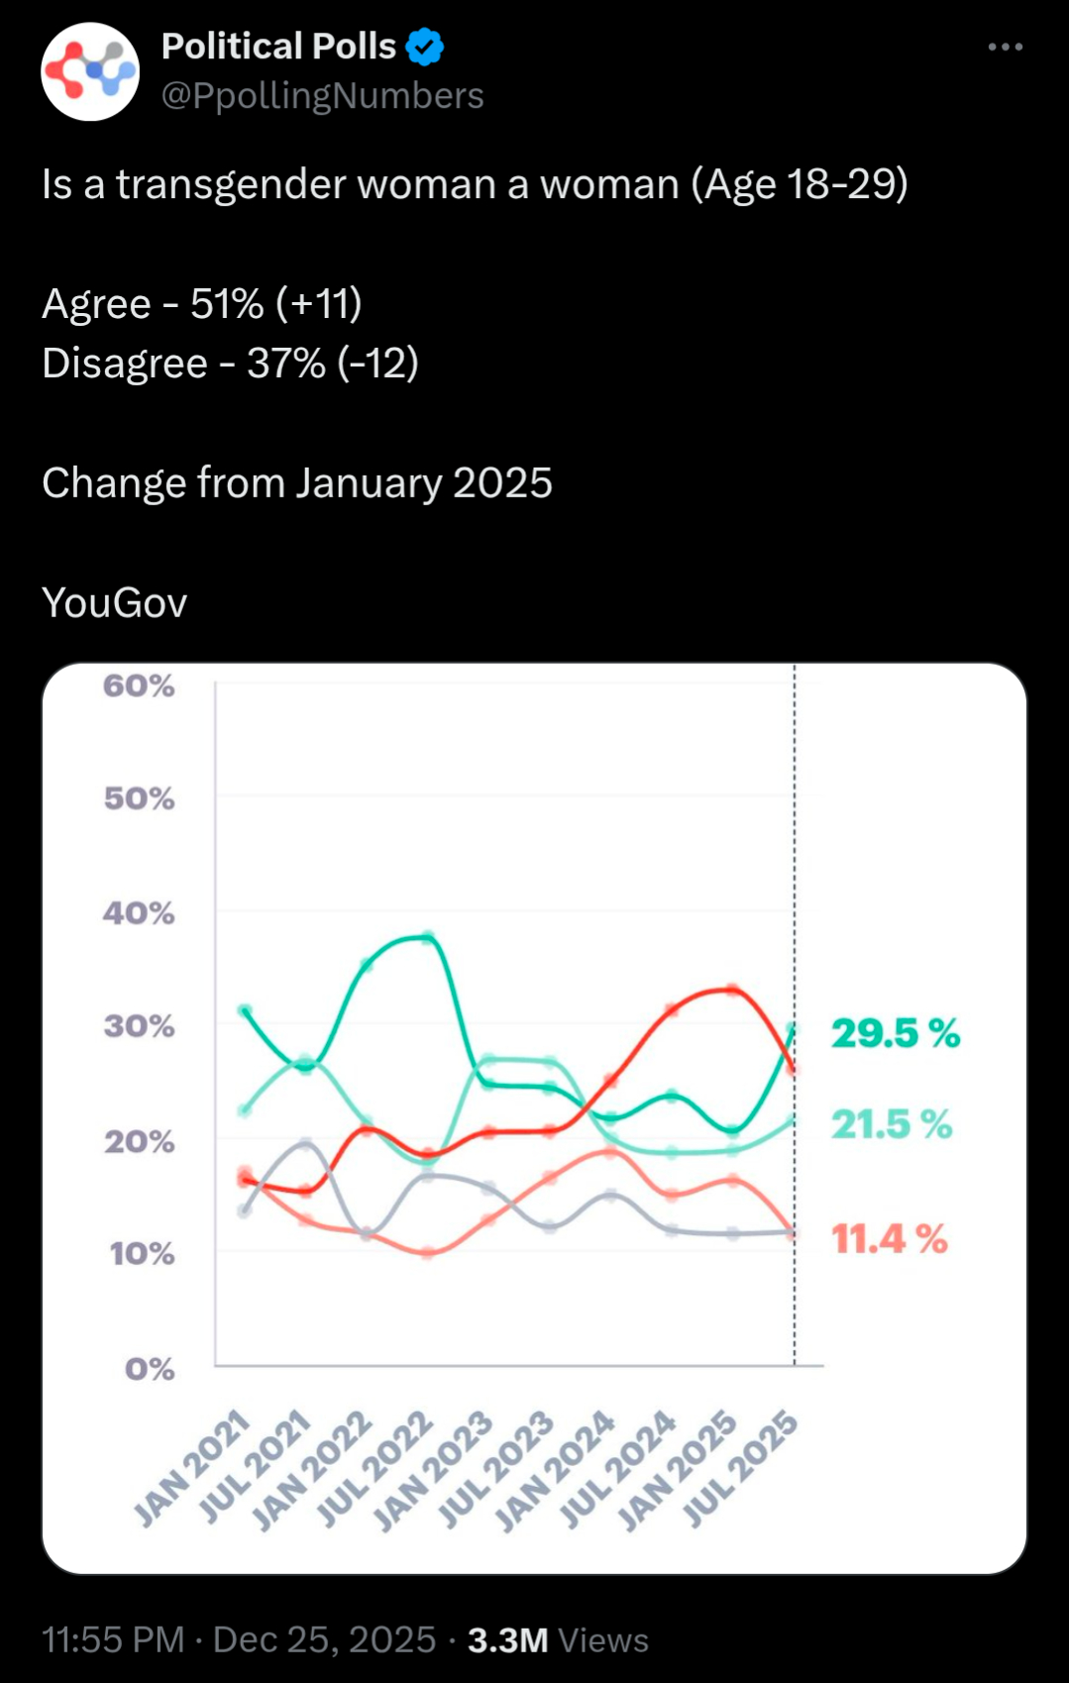
Task: Open the YouGov chart image
Action: click(534, 1117)
